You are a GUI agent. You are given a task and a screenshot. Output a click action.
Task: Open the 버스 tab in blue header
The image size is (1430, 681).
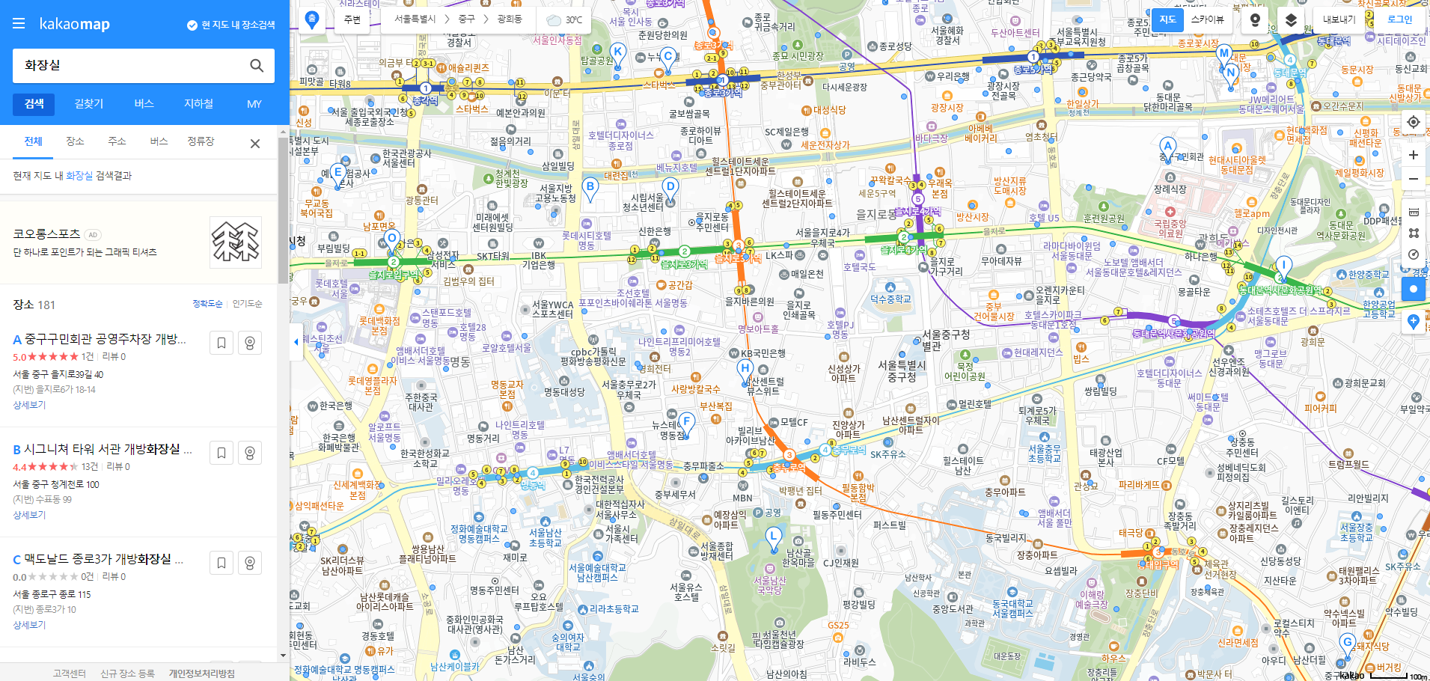point(144,104)
